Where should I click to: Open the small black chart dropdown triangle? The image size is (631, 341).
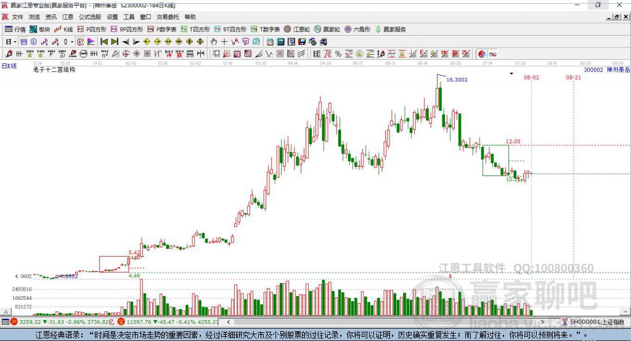tap(511, 74)
